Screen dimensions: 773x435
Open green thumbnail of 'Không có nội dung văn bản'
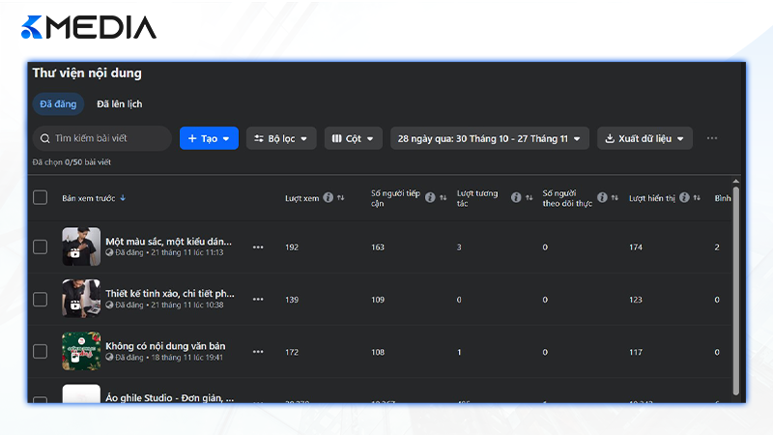tap(81, 351)
